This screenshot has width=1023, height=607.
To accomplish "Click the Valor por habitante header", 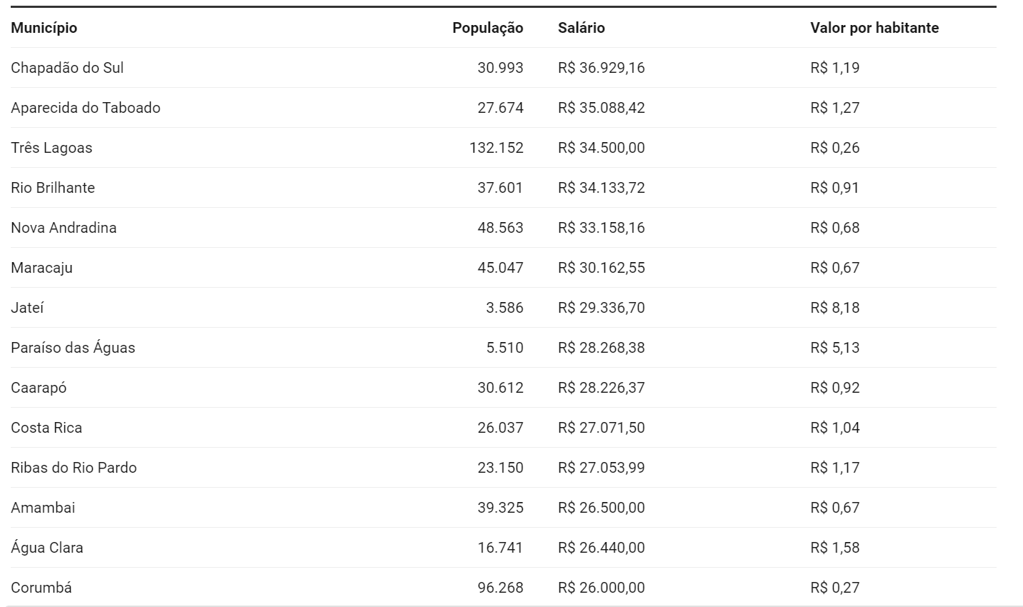I will pyautogui.click(x=874, y=28).
